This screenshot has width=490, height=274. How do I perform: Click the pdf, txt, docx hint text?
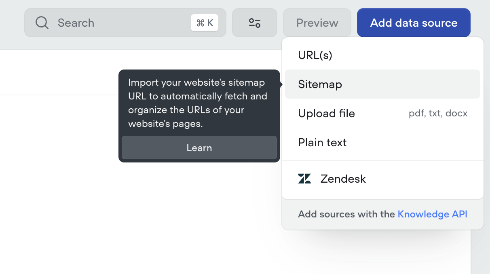438,114
